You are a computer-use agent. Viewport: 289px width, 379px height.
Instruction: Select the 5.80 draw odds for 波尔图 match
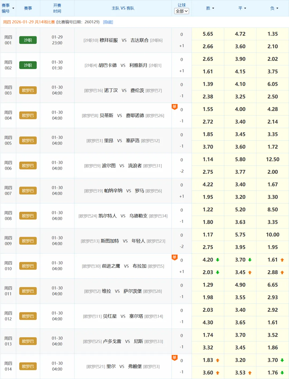pyautogui.click(x=240, y=159)
